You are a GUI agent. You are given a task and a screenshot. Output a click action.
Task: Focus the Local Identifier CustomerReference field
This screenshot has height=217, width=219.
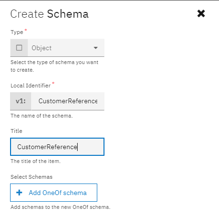68,101
